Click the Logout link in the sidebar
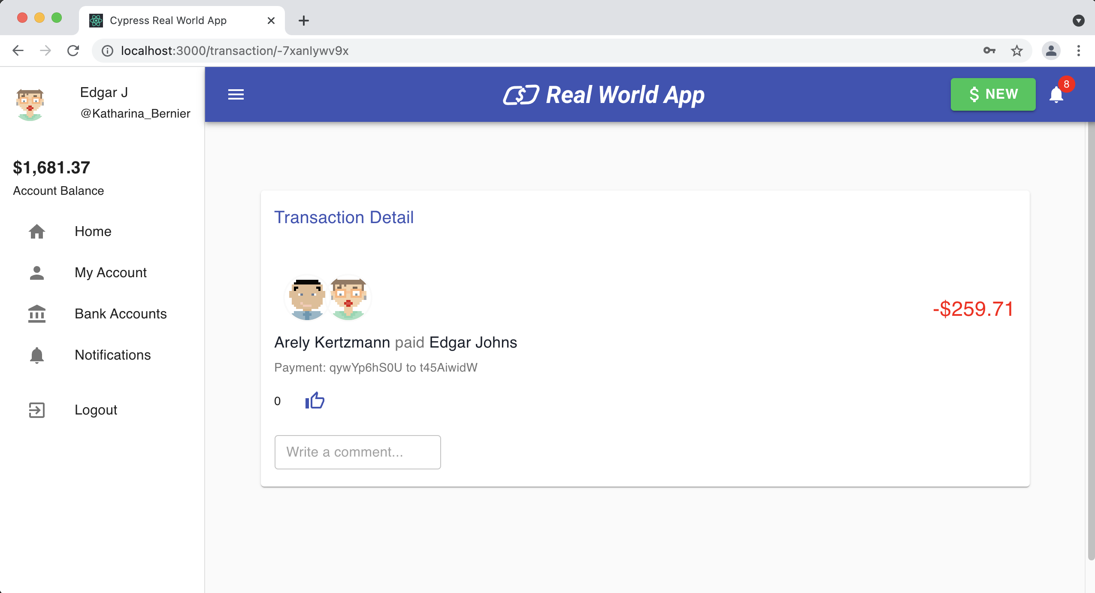 (95, 410)
